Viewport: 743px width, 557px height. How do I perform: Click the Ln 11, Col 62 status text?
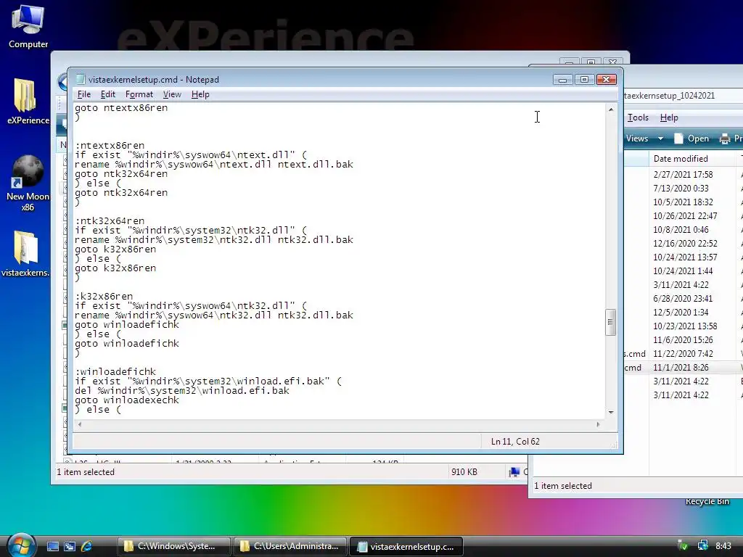515,442
